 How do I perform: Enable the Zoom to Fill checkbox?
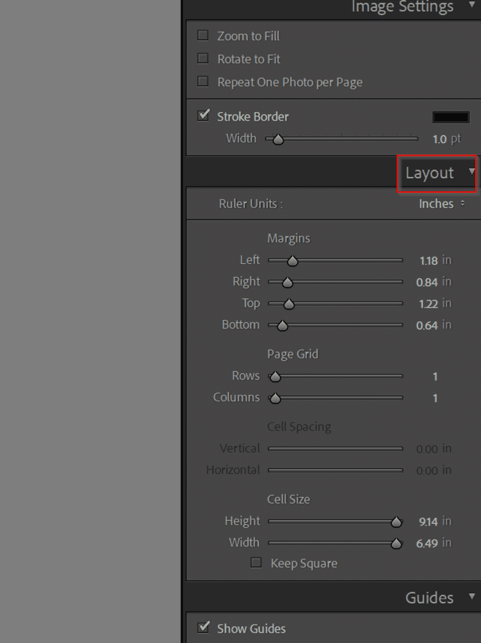point(203,35)
